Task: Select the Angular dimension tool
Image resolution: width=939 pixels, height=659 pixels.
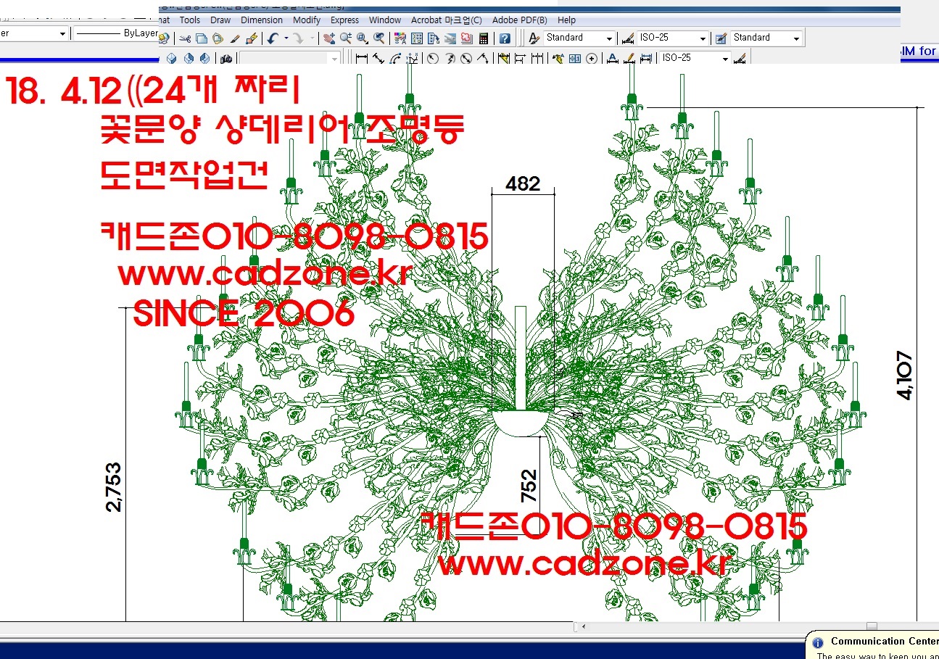Action: [483, 59]
